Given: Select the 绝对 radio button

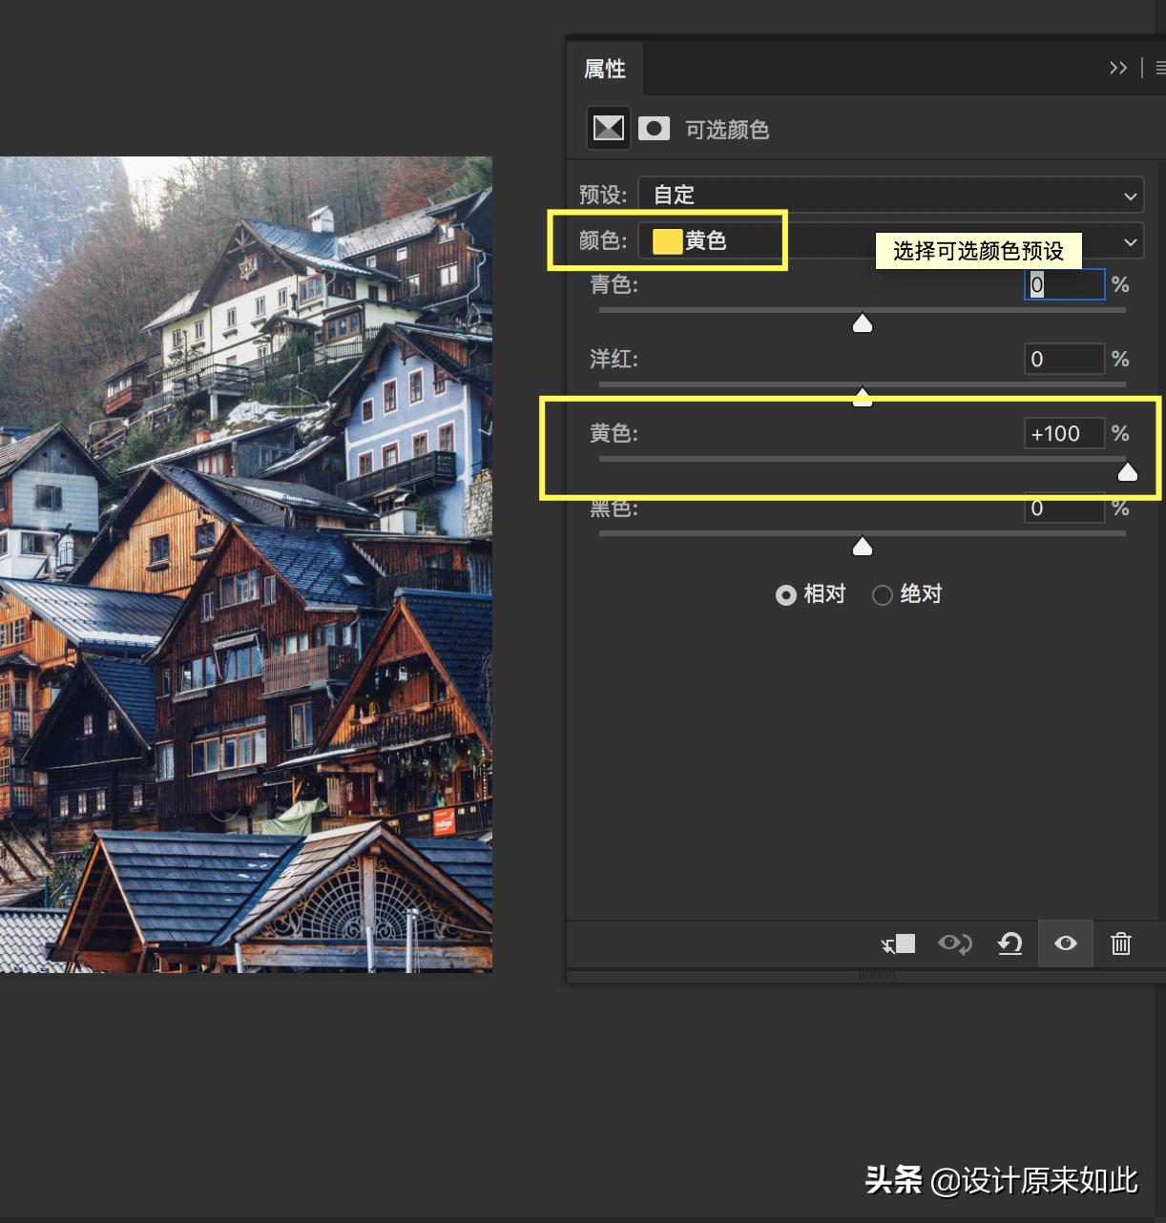Looking at the screenshot, I should [883, 595].
